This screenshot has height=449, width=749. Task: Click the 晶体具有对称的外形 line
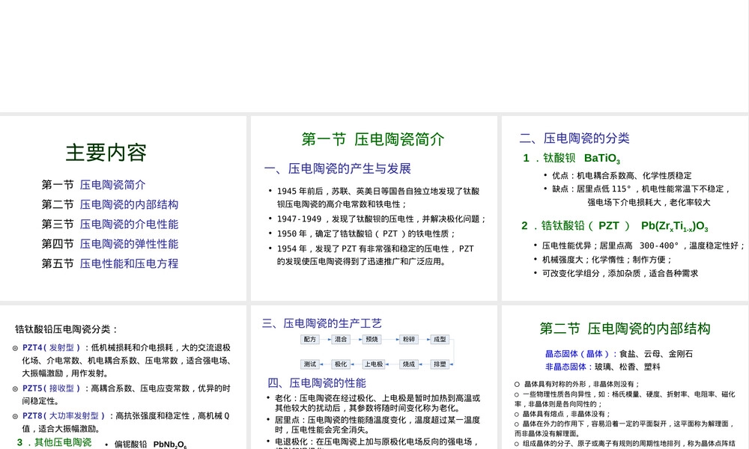[x=577, y=384]
